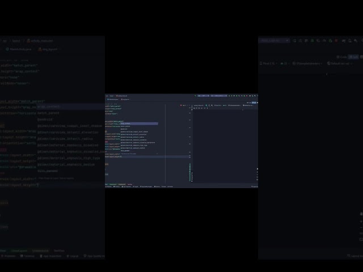The image size is (363, 272).
Task: Switch to Split view in center frame
Action: coord(254,103)
